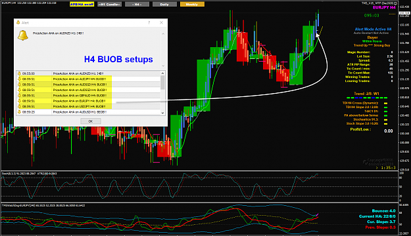Image resolution: width=411 pixels, height=236 pixels.
Task: Click the Lot Size value 2.36
Action: click(x=389, y=56)
